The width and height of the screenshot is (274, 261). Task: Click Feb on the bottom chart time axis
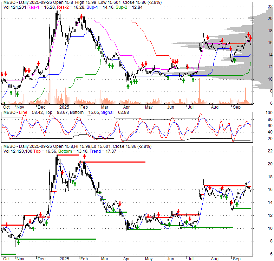tap(84, 259)
